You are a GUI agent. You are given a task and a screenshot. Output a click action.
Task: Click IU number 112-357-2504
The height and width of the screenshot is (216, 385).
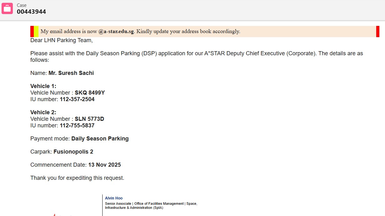[x=77, y=99]
